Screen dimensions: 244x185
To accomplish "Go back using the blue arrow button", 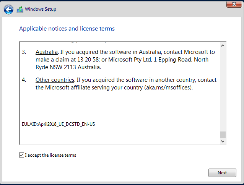I will 8,10.
